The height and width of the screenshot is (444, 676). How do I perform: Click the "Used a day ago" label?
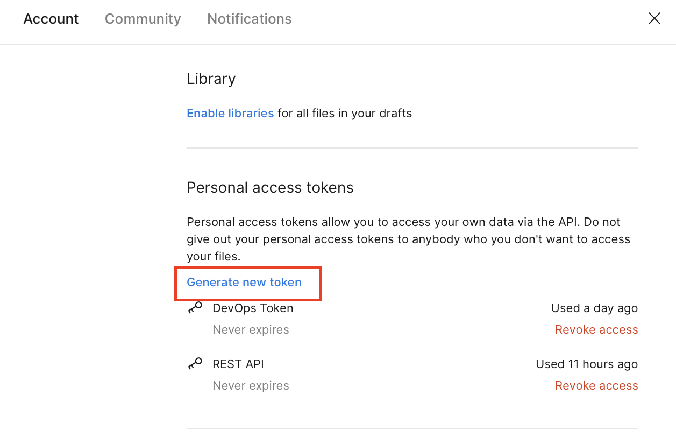[594, 308]
